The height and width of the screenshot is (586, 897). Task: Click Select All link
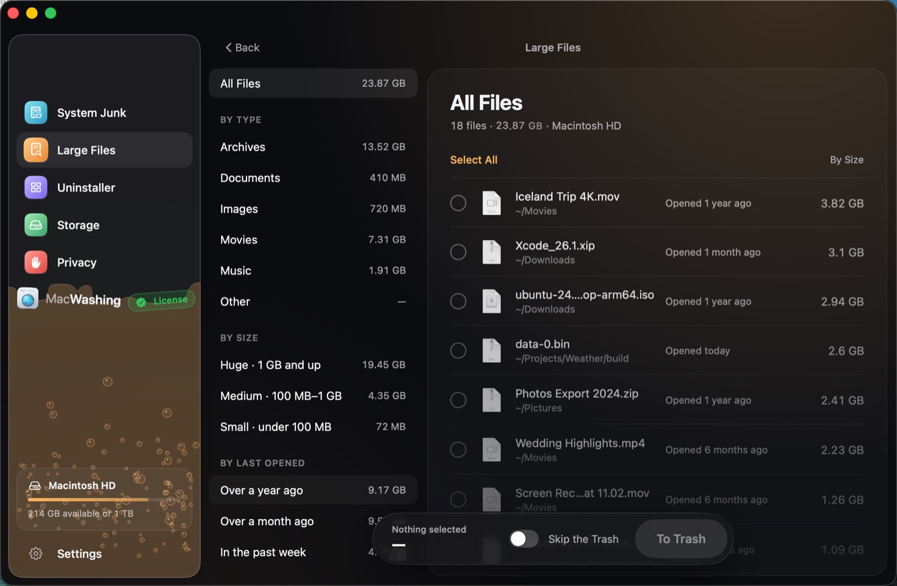click(474, 160)
